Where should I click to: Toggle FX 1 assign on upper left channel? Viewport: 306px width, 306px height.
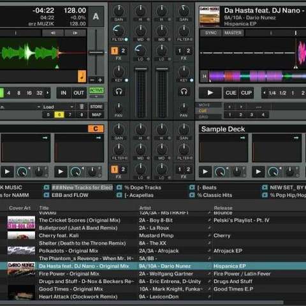(x=115, y=51)
